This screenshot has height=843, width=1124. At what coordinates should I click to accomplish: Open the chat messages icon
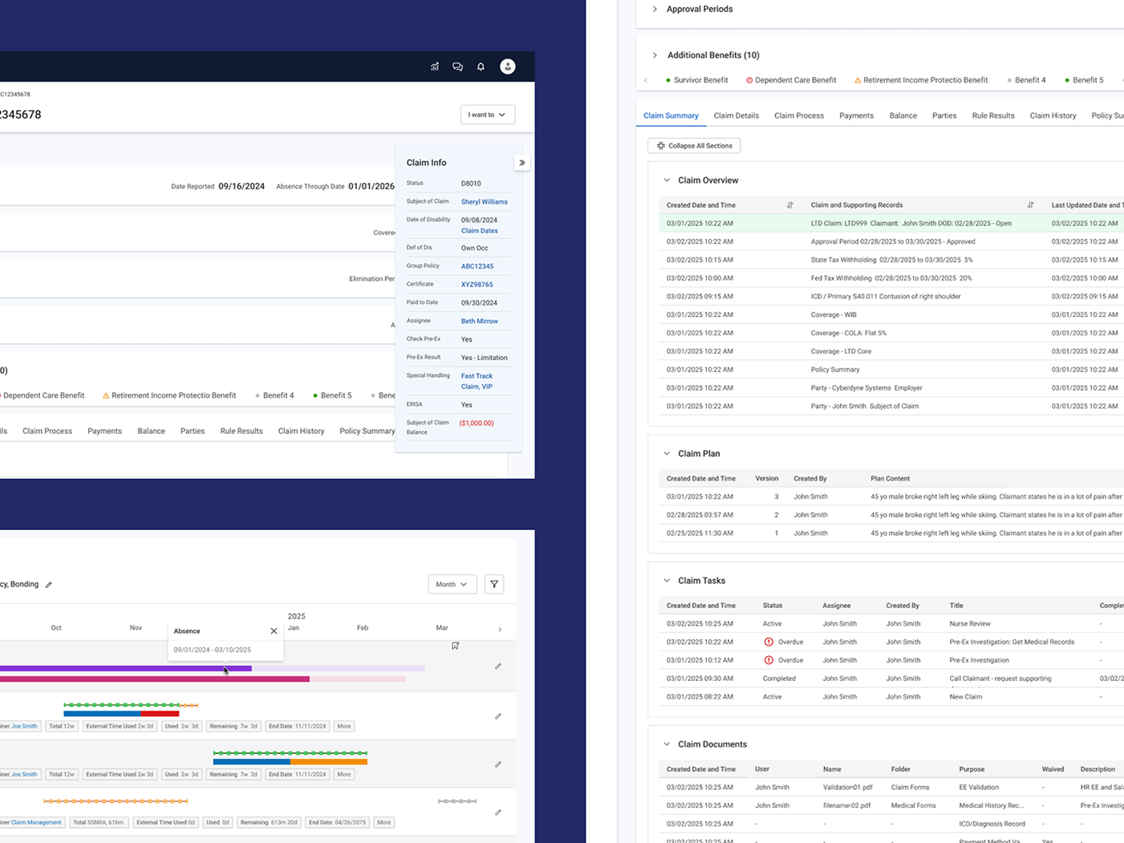[457, 67]
